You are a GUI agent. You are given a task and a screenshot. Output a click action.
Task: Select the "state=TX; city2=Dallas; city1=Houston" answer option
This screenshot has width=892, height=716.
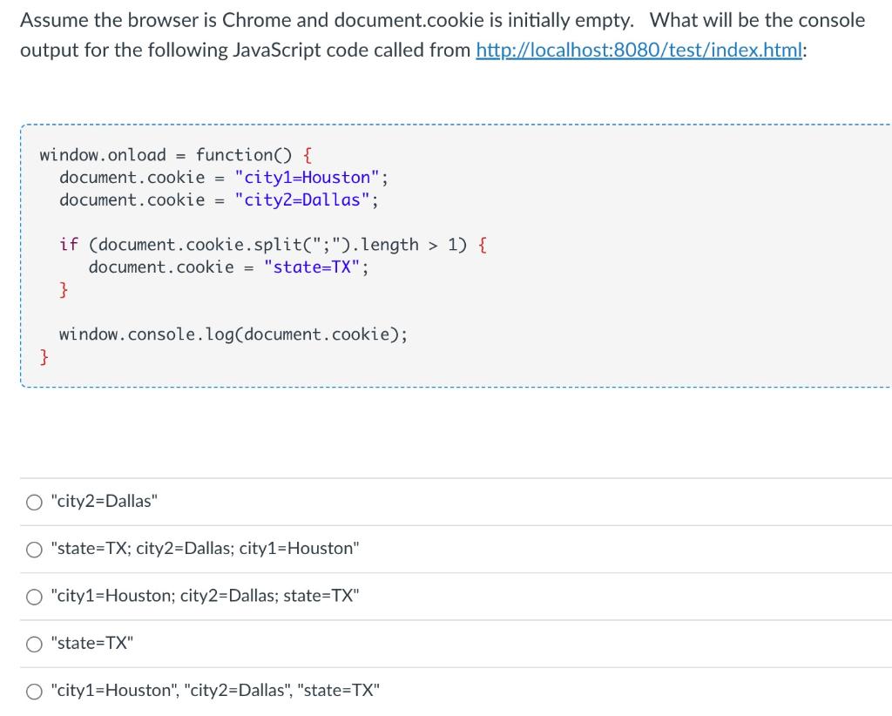[x=34, y=549]
